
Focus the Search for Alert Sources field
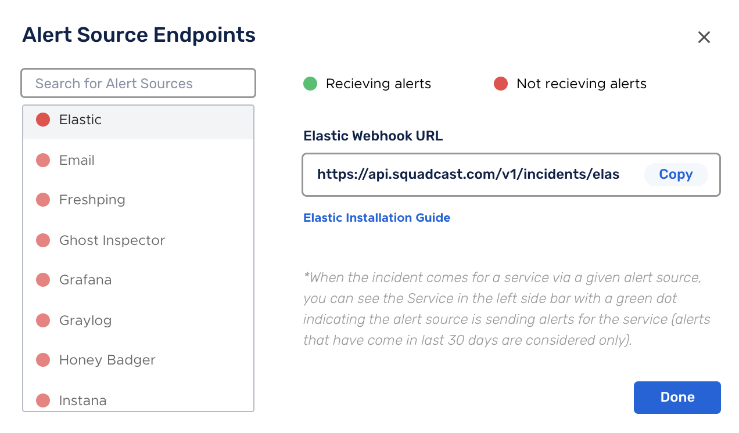(138, 84)
